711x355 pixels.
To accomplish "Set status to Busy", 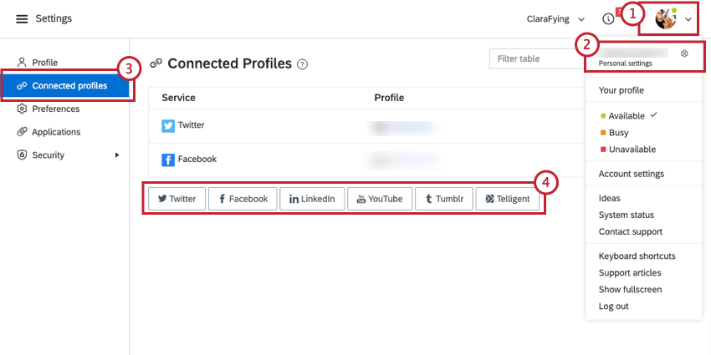I will click(x=615, y=133).
